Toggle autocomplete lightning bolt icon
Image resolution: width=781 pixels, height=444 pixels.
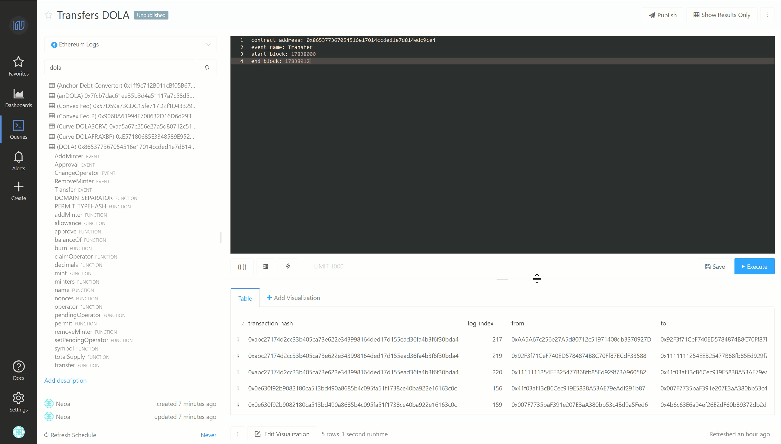(288, 266)
